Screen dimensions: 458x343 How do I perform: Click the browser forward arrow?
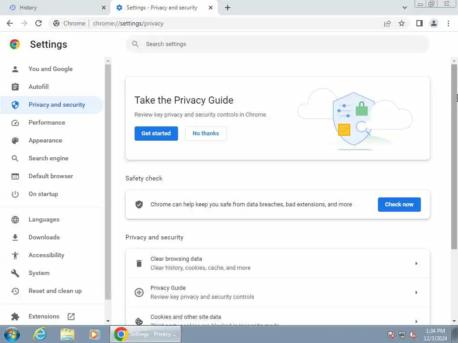click(x=24, y=23)
